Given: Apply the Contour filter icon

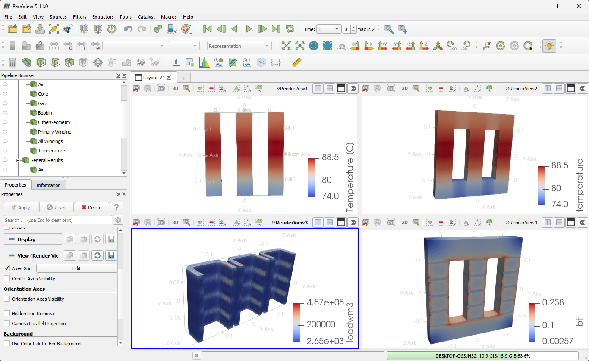Looking at the screenshot, I should point(27,62).
